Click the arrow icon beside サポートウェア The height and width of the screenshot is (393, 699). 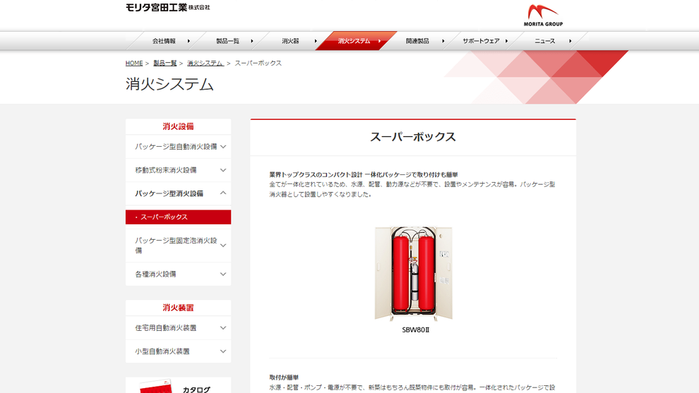pyautogui.click(x=506, y=41)
